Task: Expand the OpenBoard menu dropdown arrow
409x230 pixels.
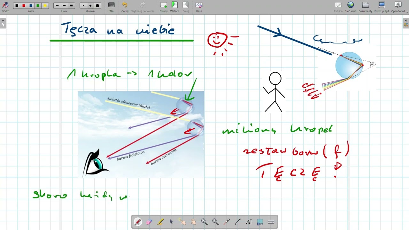Action: [x=407, y=12]
